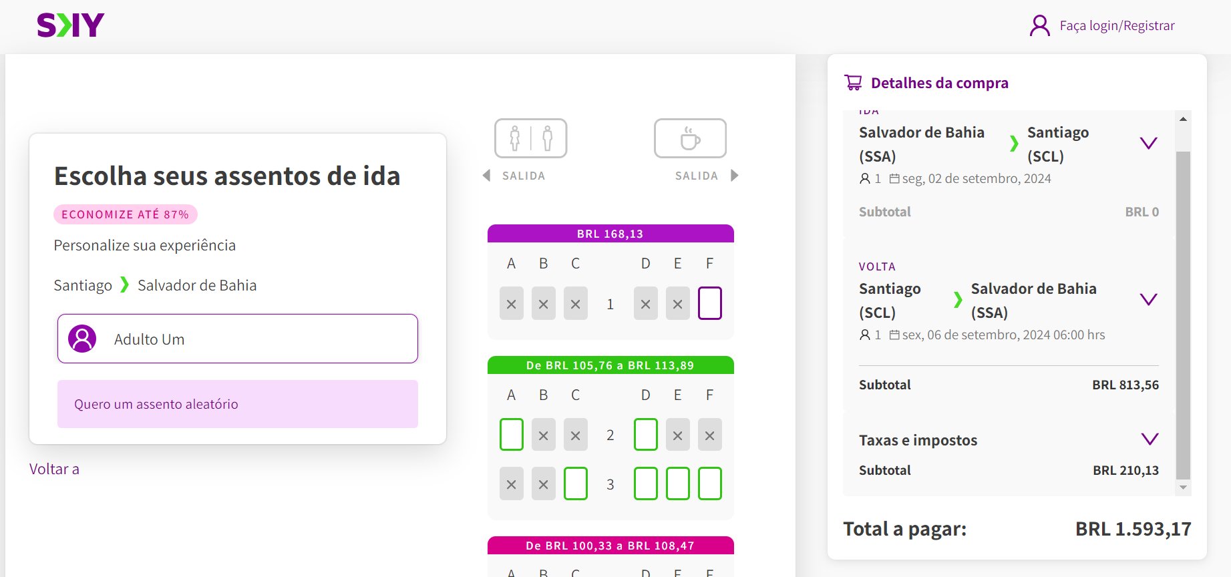Click the Voltar a link
1231x577 pixels.
coord(54,469)
